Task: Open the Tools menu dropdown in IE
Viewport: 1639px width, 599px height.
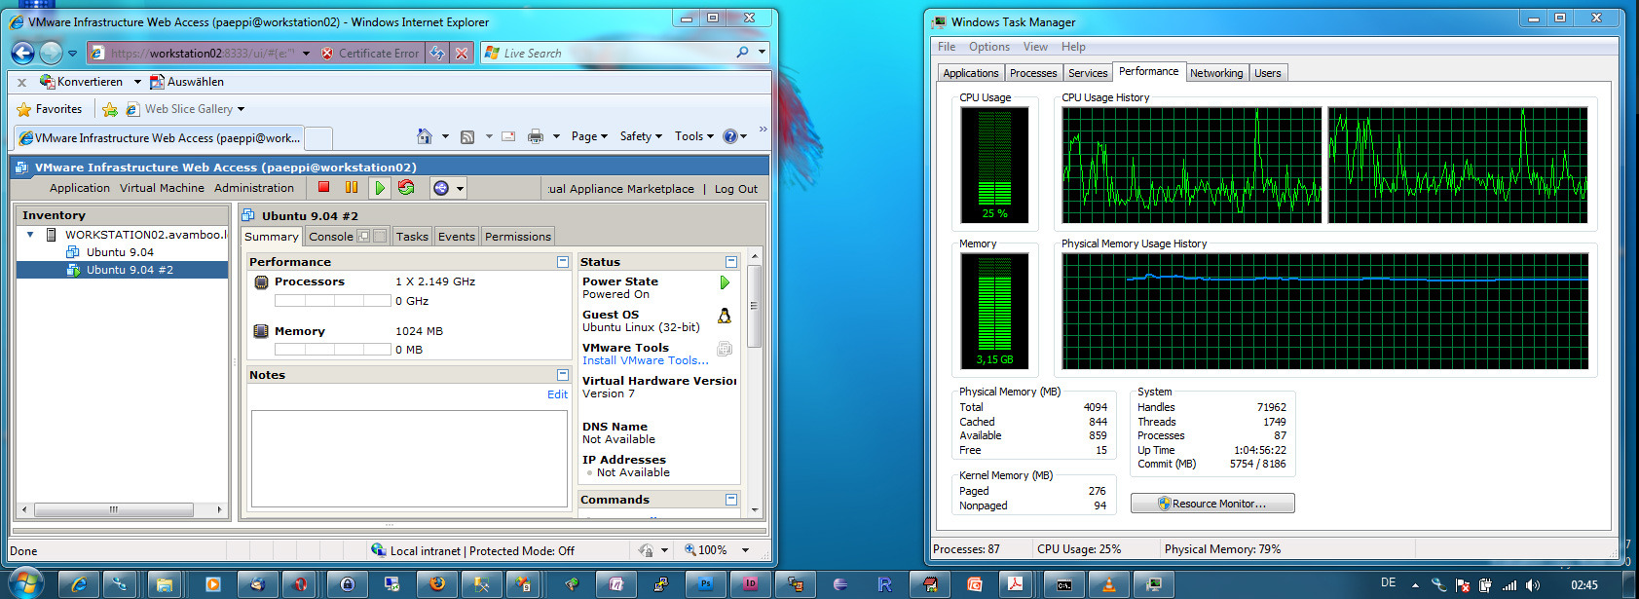Action: tap(694, 136)
